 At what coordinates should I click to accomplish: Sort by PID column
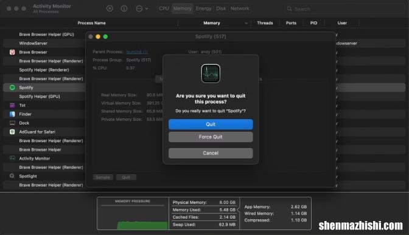tap(313, 23)
